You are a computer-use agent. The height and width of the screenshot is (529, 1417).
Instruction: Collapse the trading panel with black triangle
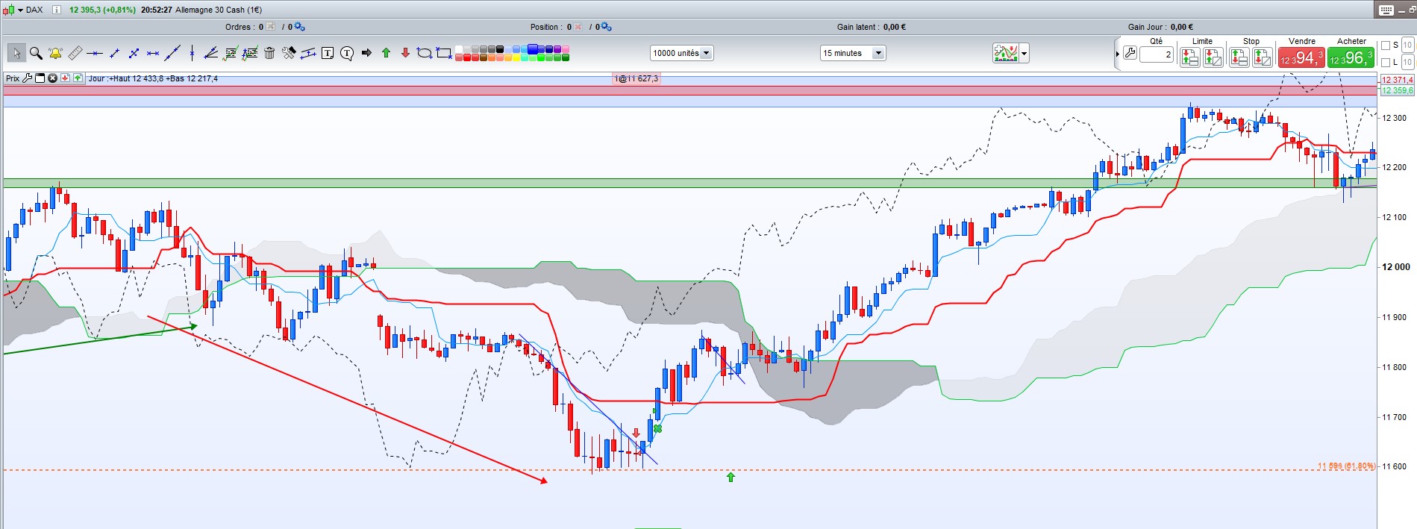(x=1118, y=54)
